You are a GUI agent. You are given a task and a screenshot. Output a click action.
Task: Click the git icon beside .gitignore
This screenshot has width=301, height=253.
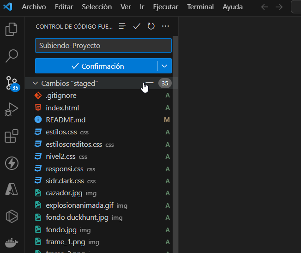pyautogui.click(x=38, y=96)
